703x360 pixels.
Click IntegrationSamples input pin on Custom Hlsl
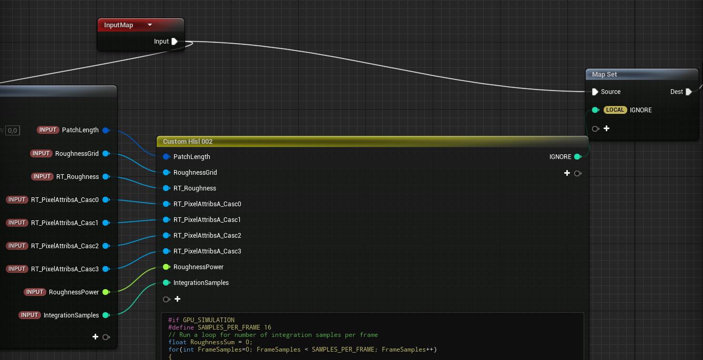point(166,283)
